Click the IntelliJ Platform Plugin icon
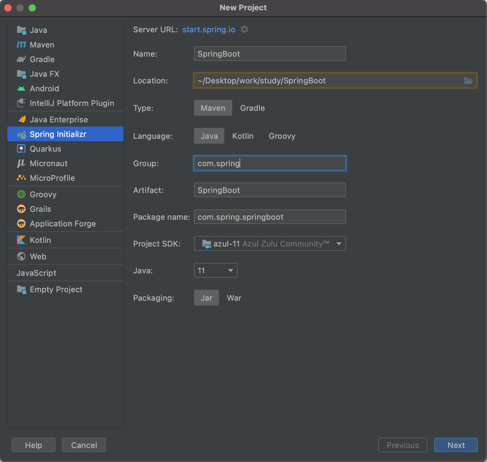Screen dimensions: 487x462 pyautogui.click(x=21, y=103)
